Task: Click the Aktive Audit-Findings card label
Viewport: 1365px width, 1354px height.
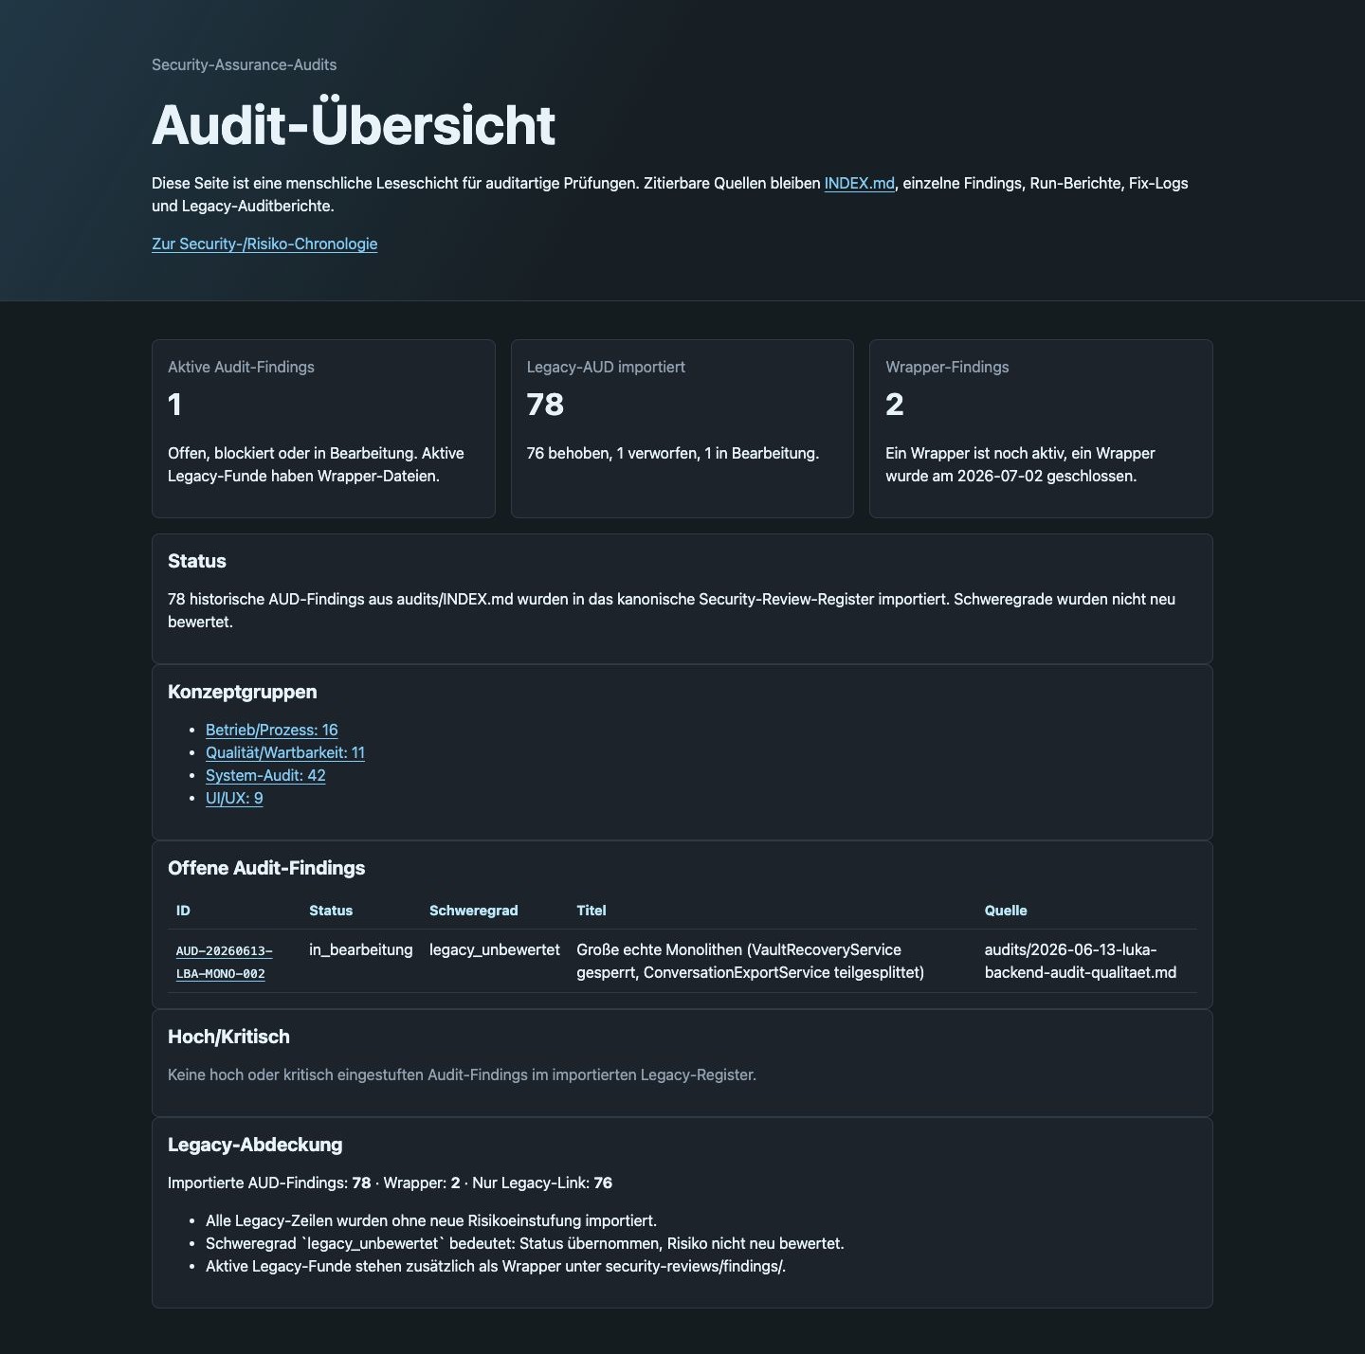Action: click(241, 367)
